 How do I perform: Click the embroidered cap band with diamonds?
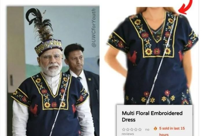click(x=49, y=47)
